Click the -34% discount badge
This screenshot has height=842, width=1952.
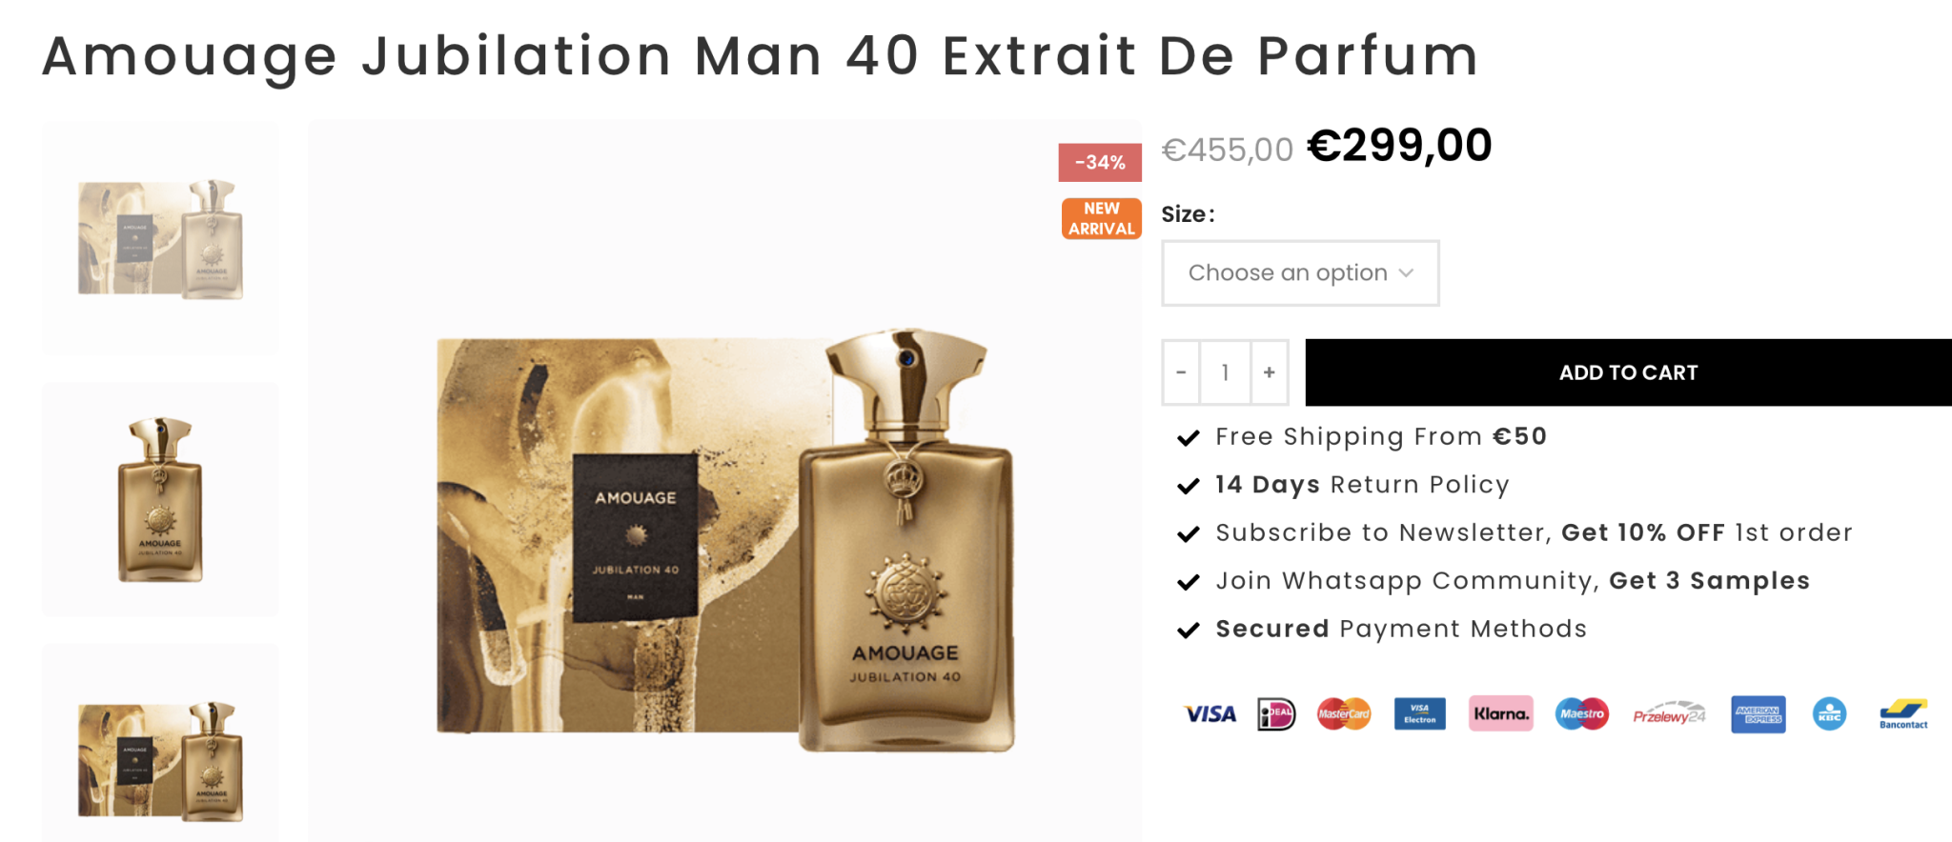point(1100,163)
